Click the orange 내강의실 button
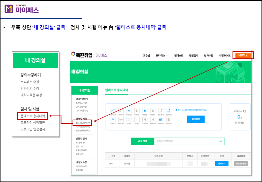262x182 pixels. 243,55
